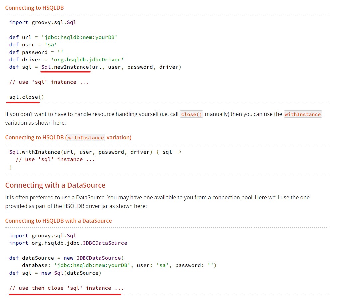
Task: Click the def password code line
Action: point(36,52)
